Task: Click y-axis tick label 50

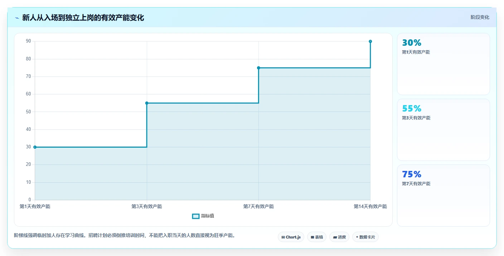Action: coord(29,112)
